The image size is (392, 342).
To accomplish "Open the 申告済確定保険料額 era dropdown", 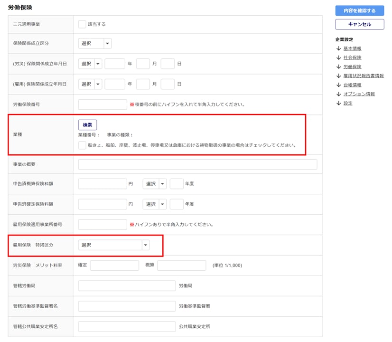I will pos(154,204).
